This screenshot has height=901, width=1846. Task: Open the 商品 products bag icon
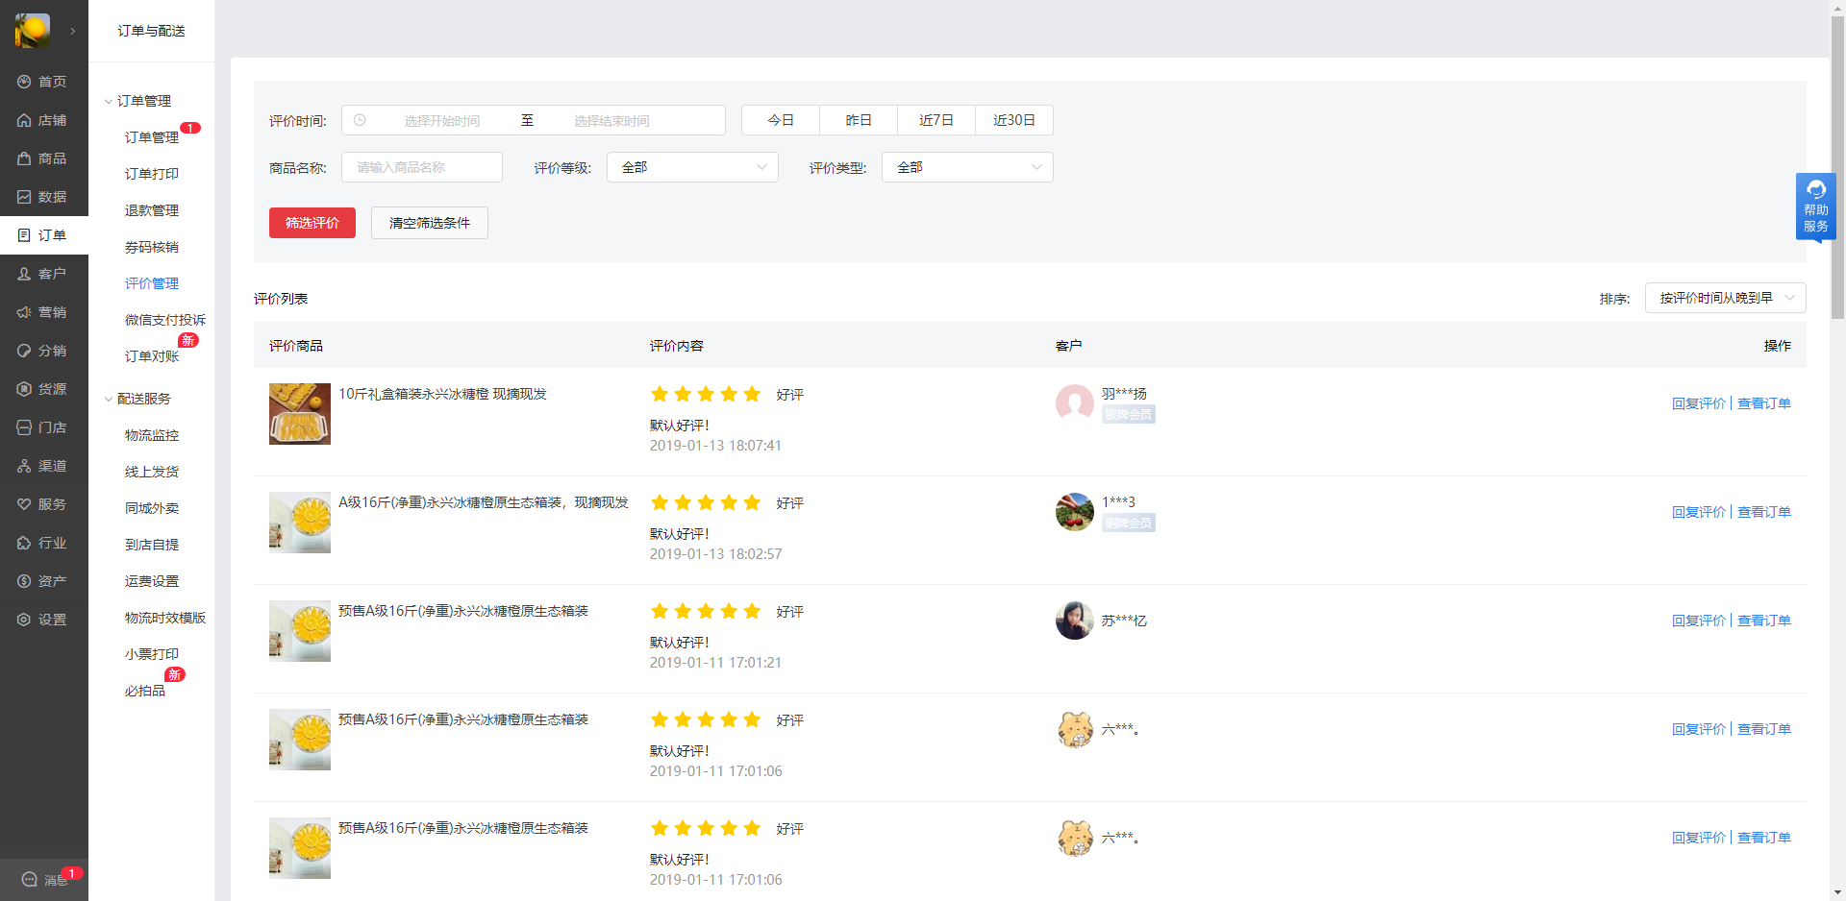25,158
